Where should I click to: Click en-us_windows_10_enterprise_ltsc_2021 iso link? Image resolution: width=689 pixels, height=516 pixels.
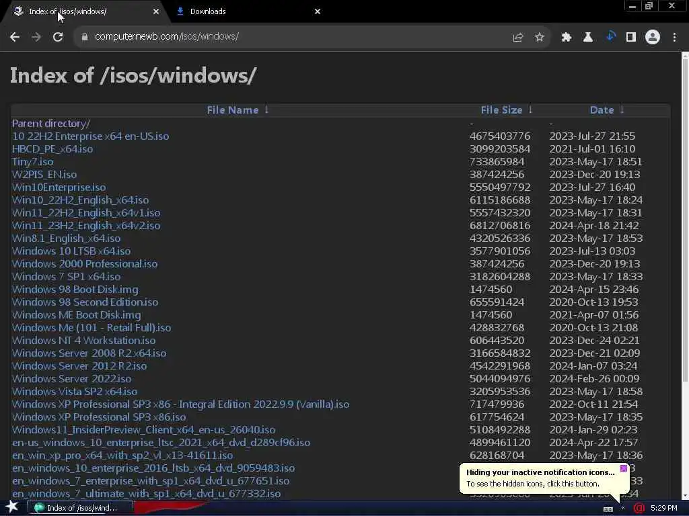161,442
